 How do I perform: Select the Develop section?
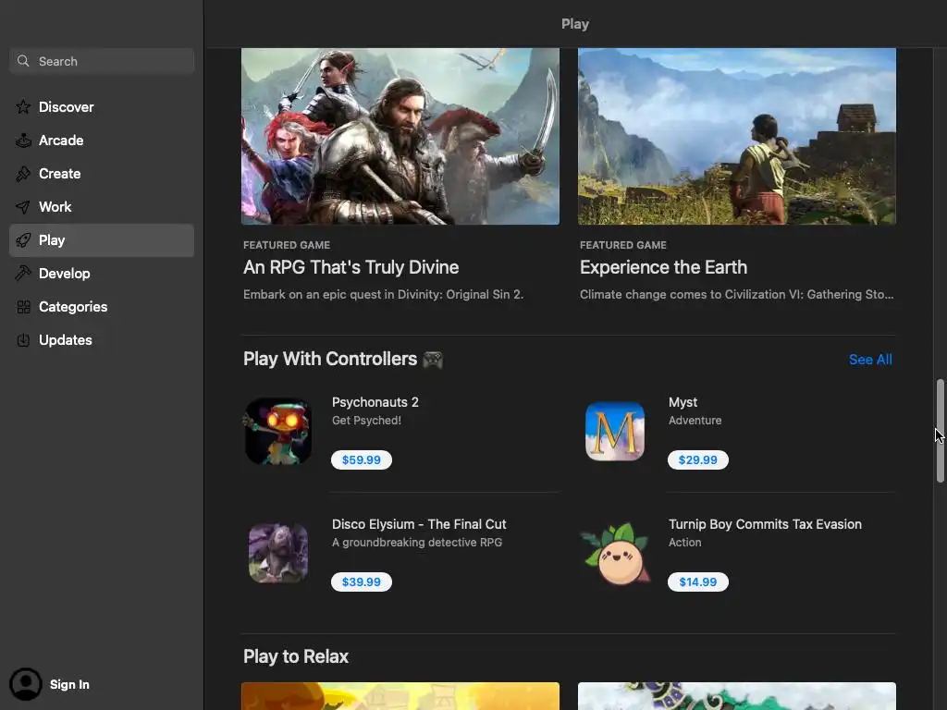pos(102,274)
